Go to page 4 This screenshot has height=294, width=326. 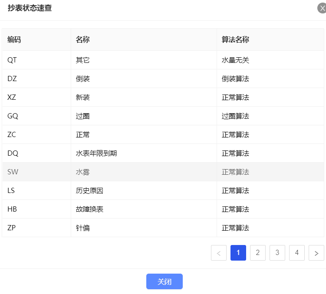(296, 253)
